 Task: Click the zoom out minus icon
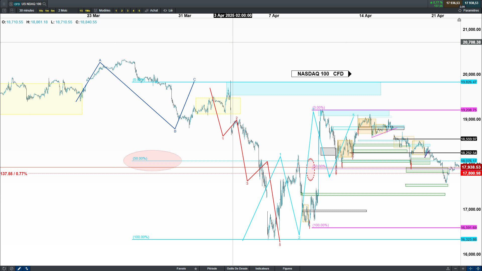pos(456,268)
